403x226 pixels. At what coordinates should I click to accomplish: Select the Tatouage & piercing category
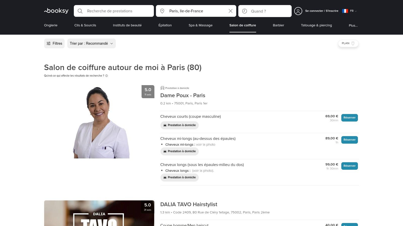316,25
